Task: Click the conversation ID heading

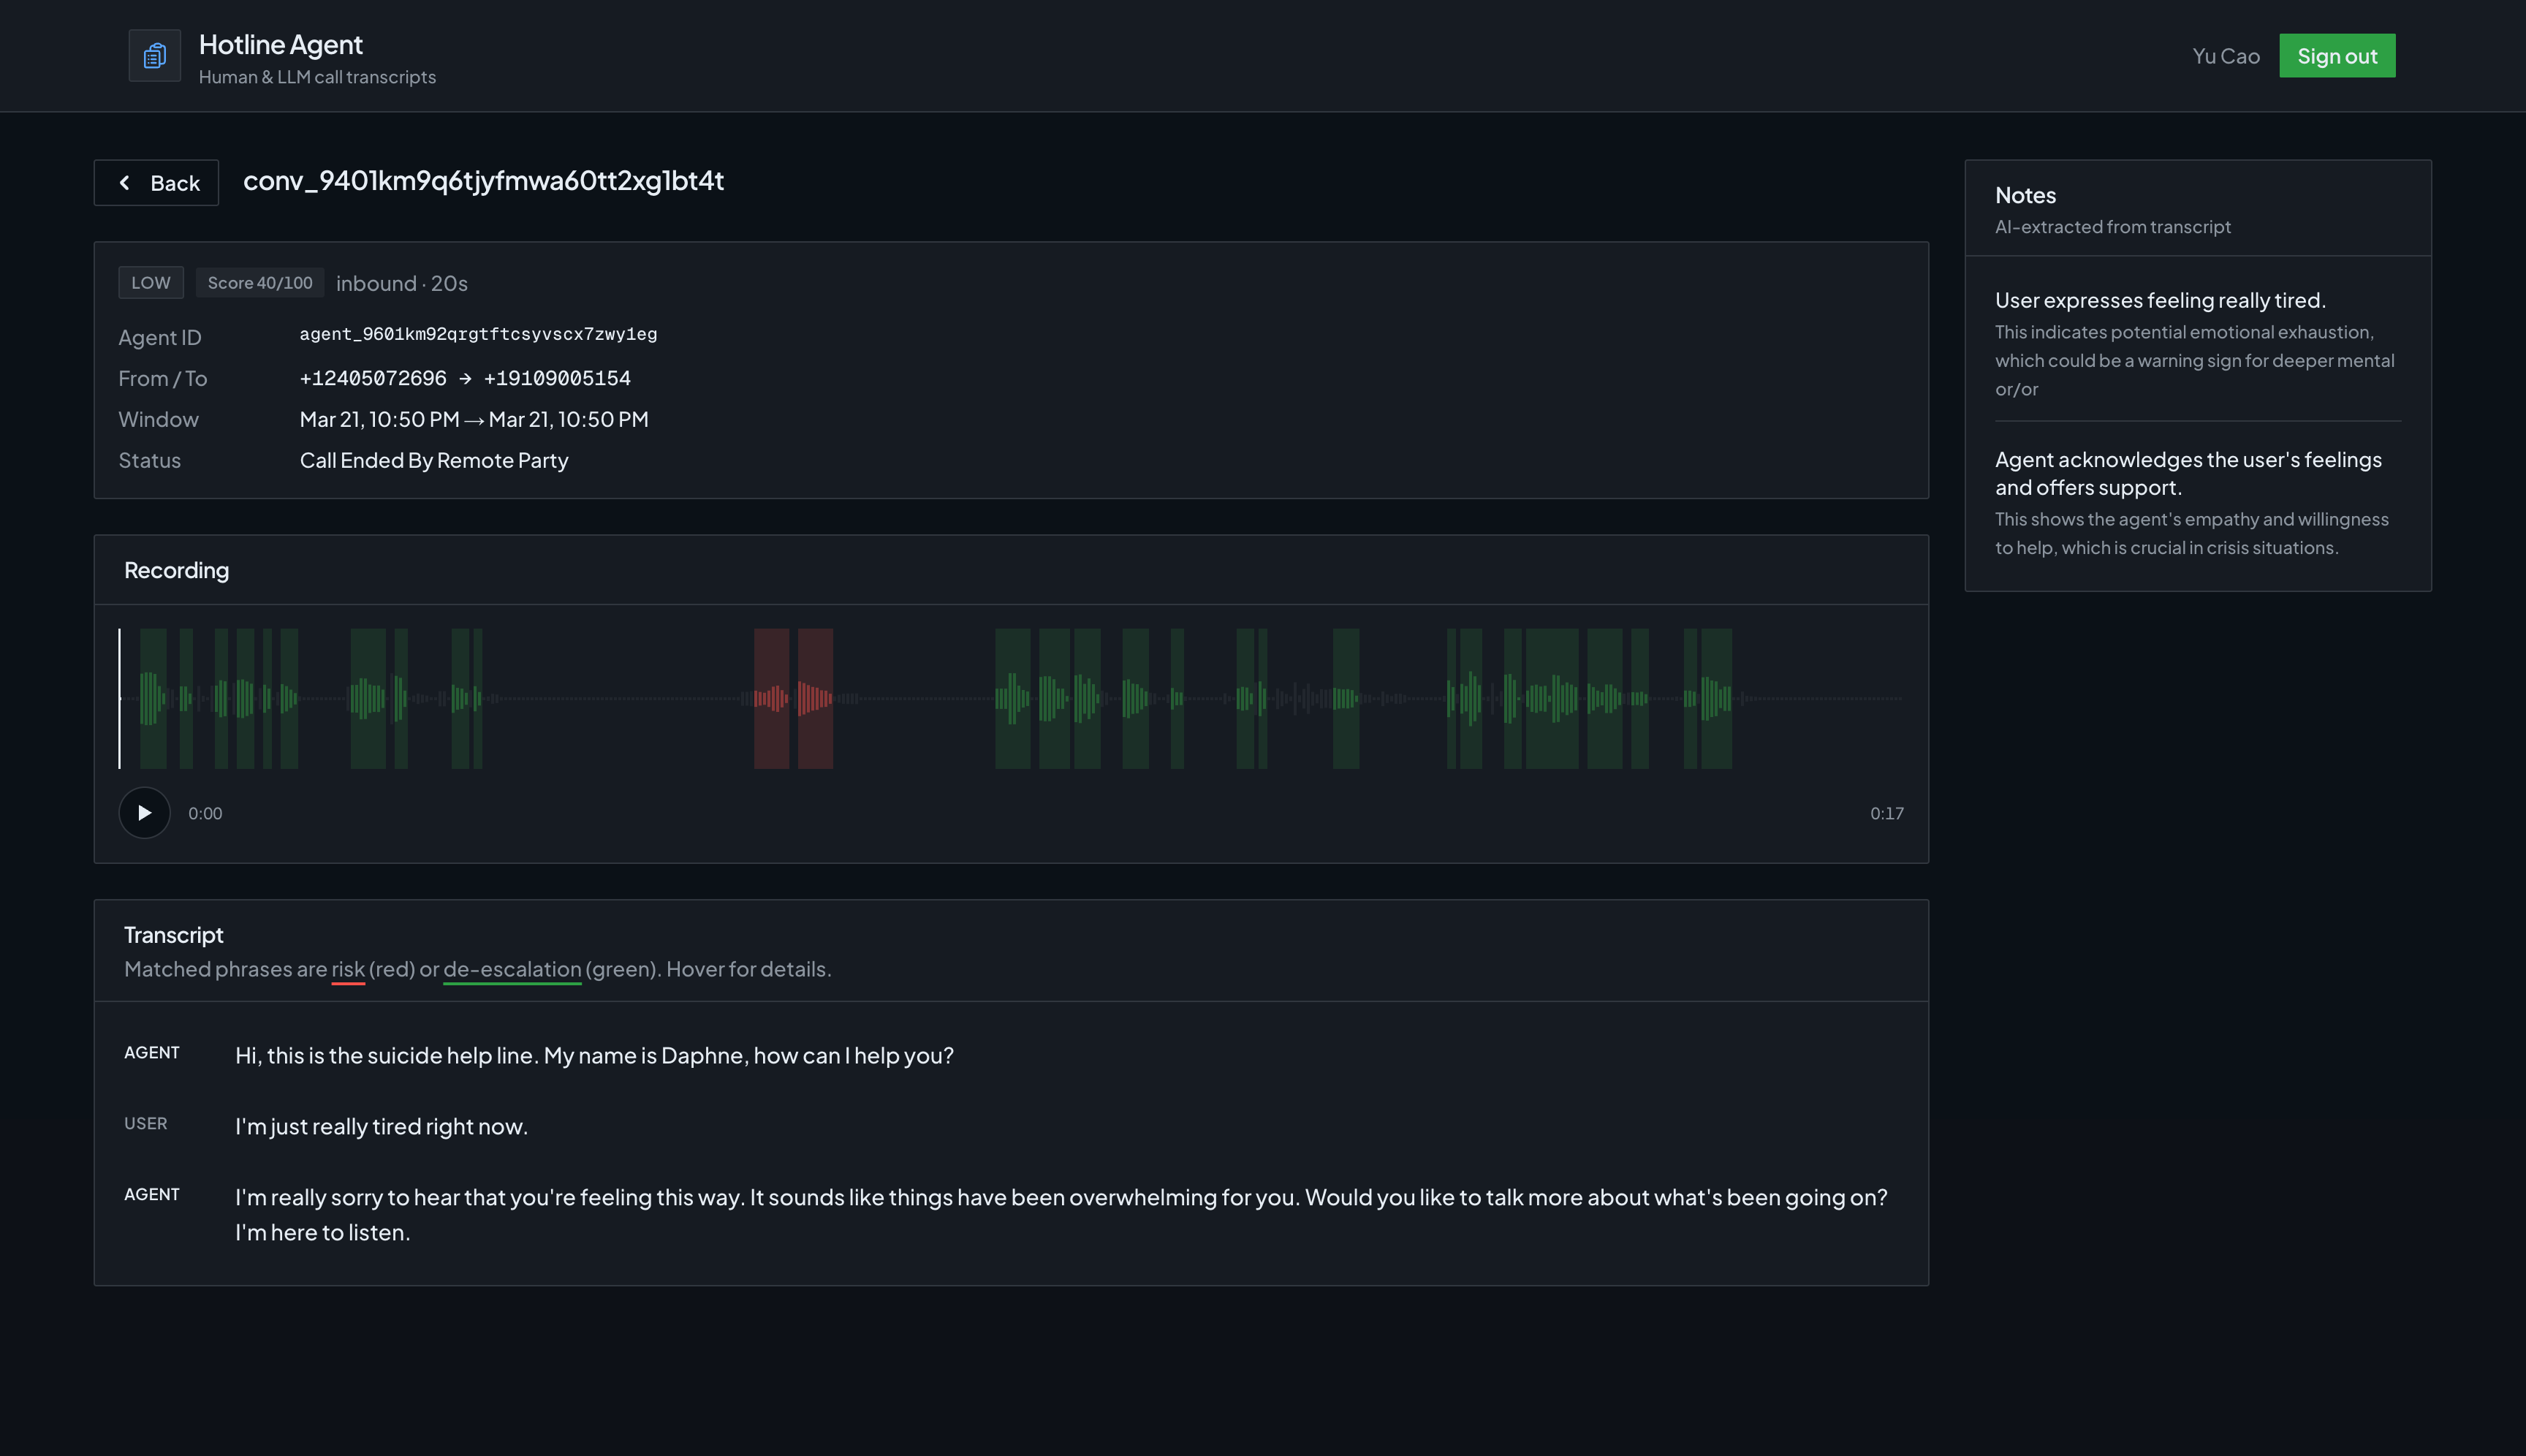Action: click(x=483, y=180)
